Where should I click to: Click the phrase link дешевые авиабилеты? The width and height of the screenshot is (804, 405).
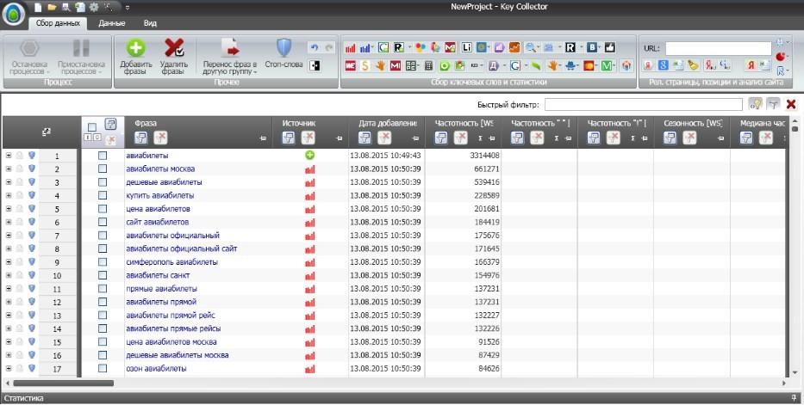164,182
